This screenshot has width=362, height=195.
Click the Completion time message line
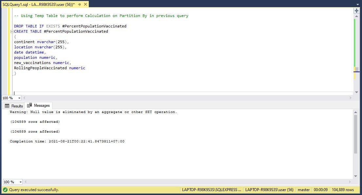point(67,141)
